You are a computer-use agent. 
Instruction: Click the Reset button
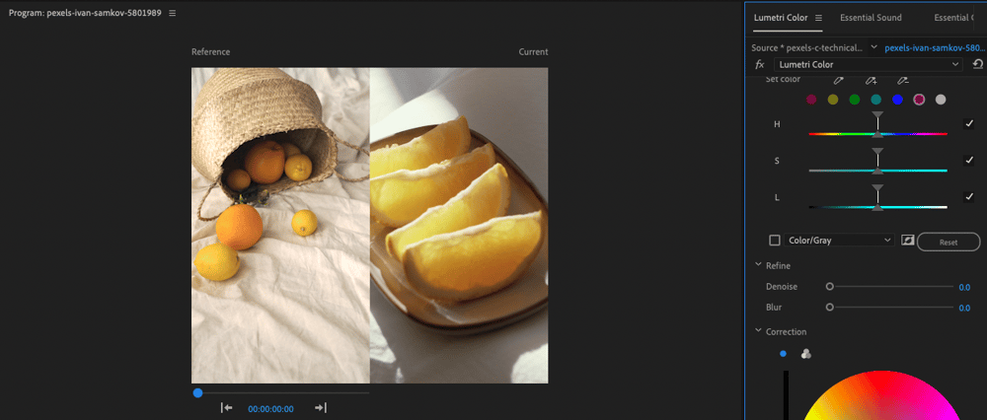click(x=949, y=243)
